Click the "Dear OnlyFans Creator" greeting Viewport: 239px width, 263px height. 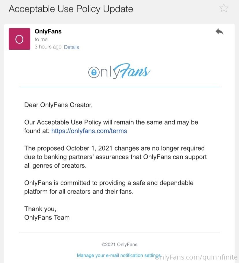(58, 105)
